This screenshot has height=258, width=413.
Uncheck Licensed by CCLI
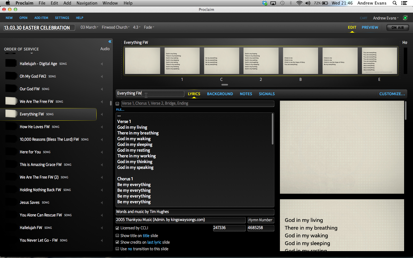pyautogui.click(x=117, y=228)
